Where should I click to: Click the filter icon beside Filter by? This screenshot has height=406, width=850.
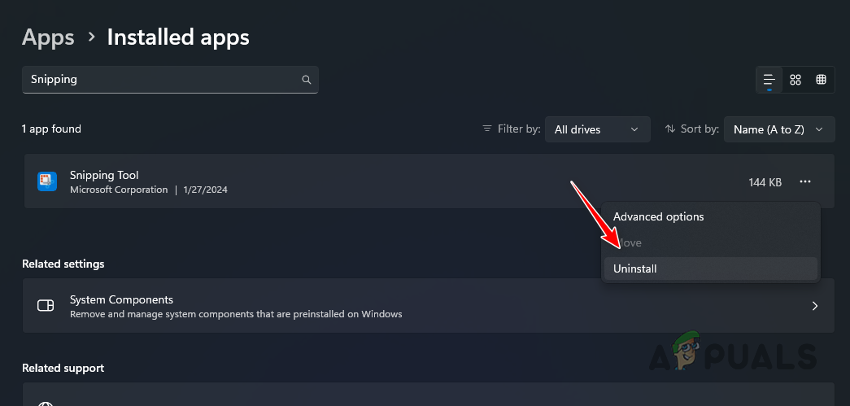[x=487, y=129]
